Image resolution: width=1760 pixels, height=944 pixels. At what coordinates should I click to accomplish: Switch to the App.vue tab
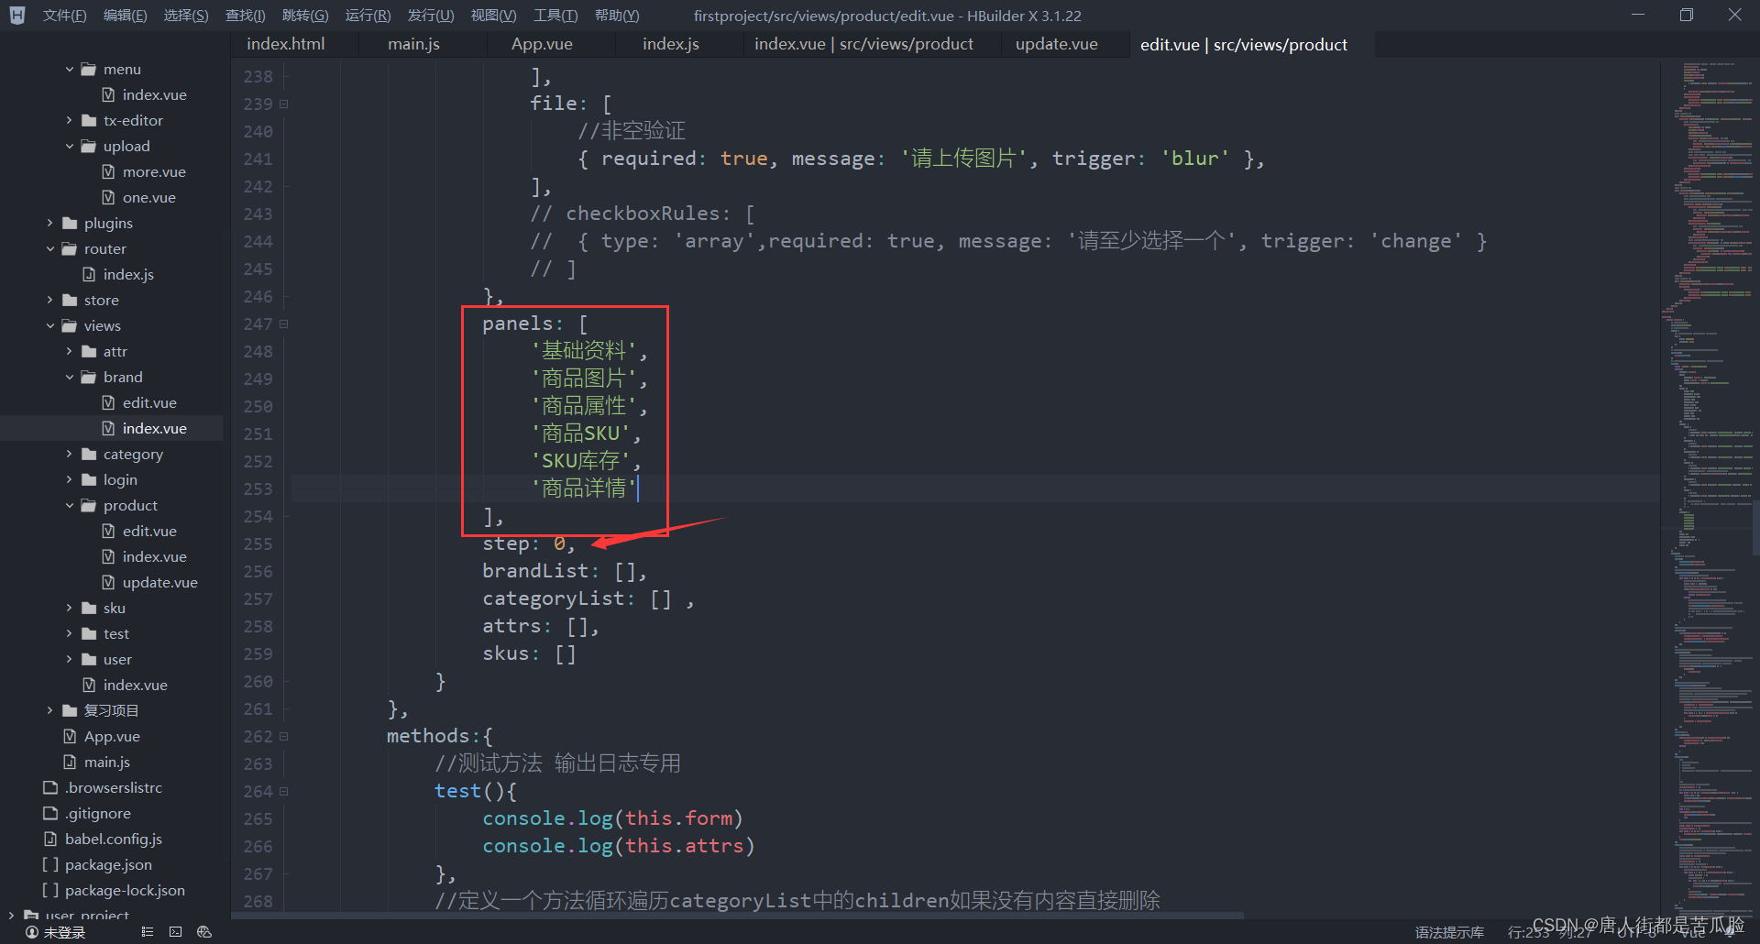coord(542,44)
